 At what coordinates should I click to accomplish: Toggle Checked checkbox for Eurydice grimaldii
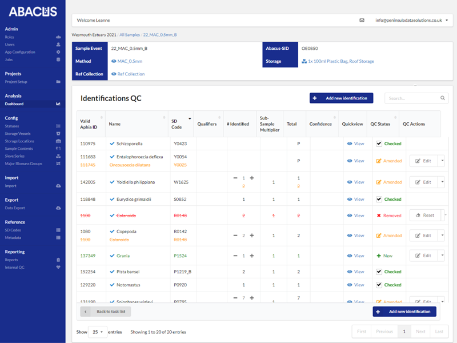[x=379, y=200]
